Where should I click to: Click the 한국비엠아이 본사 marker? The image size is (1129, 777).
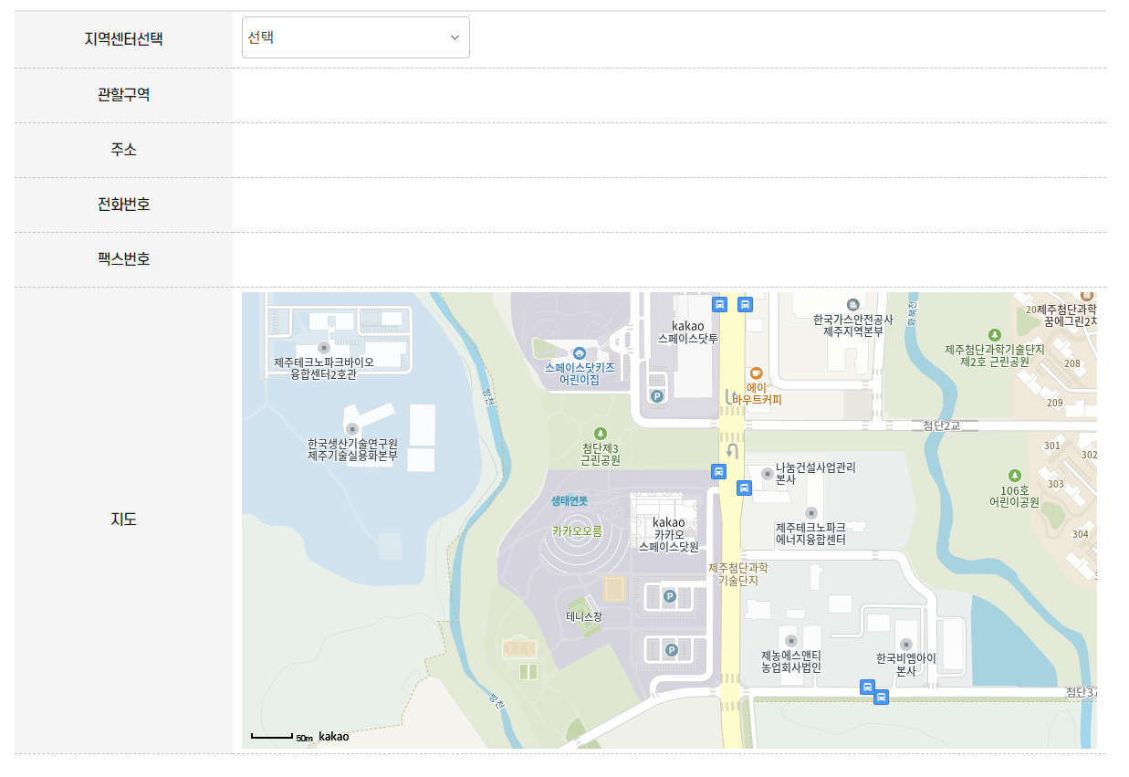(905, 644)
